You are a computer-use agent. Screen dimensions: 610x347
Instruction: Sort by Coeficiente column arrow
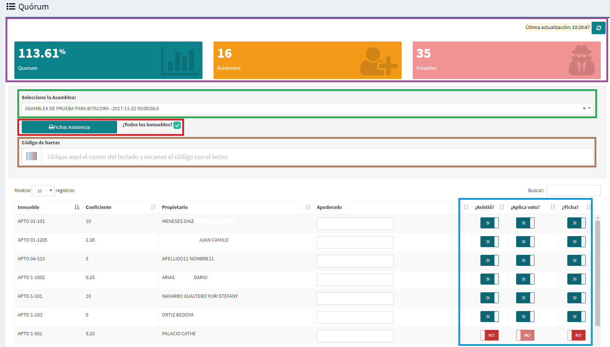click(x=153, y=207)
